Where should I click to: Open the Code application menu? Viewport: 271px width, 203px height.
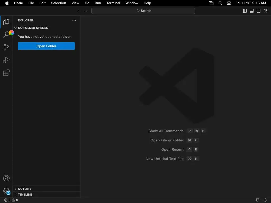click(x=19, y=3)
